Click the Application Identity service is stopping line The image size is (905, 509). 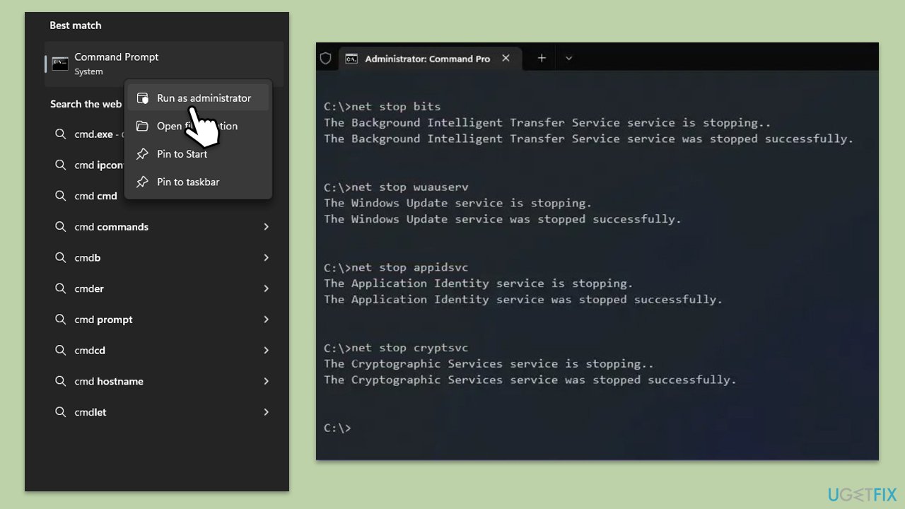tap(479, 283)
